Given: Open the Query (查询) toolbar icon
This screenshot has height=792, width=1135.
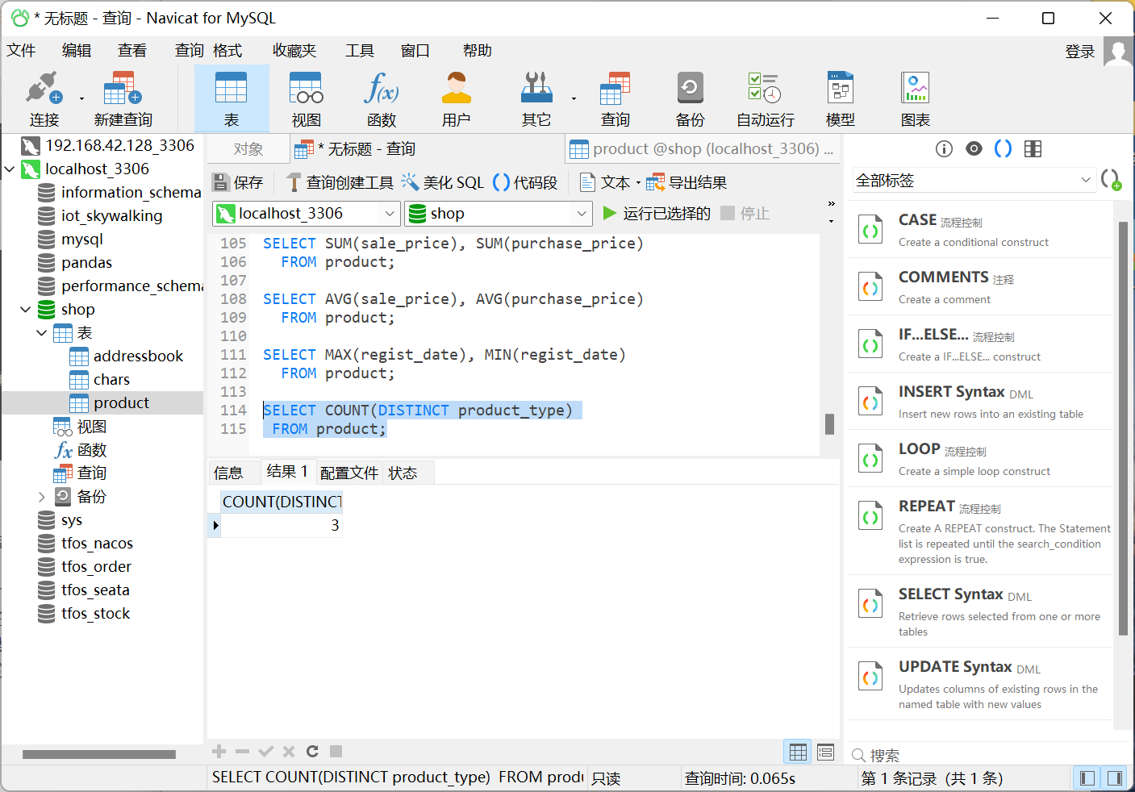Looking at the screenshot, I should pyautogui.click(x=615, y=98).
